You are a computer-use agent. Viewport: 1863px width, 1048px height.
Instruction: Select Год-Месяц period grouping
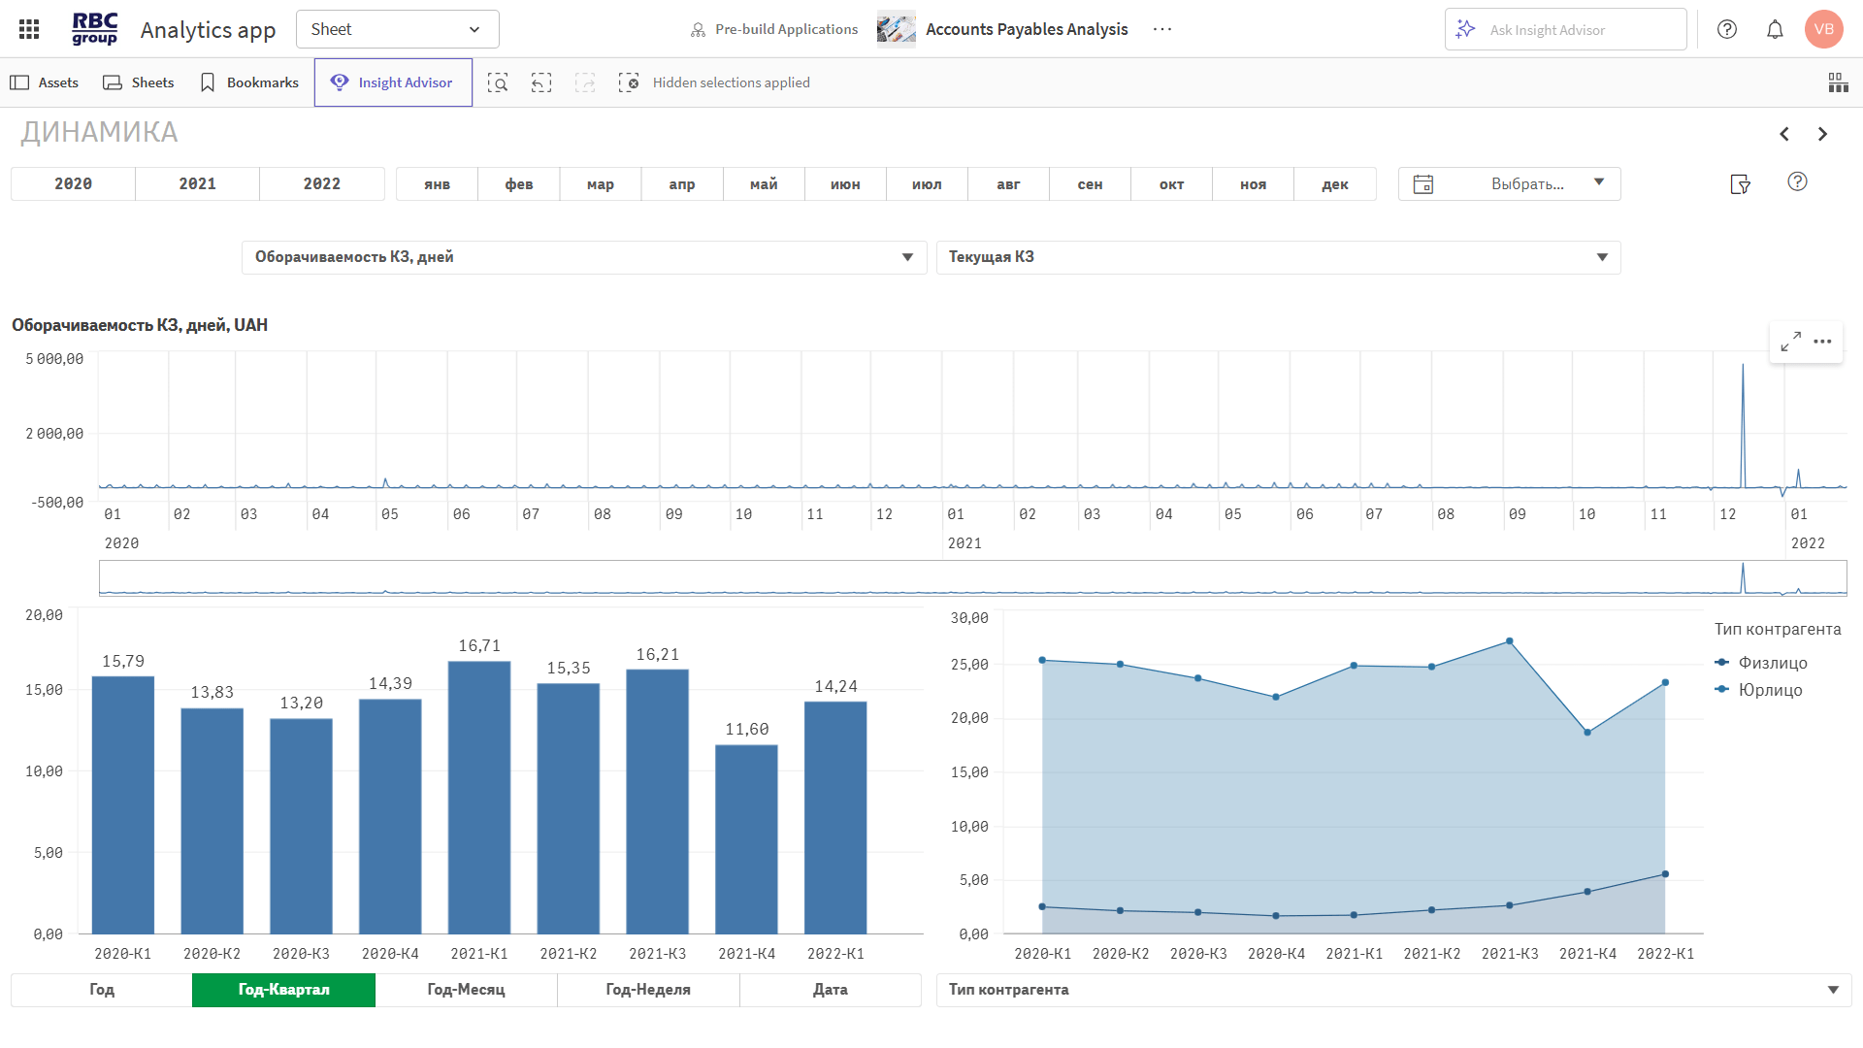(466, 990)
